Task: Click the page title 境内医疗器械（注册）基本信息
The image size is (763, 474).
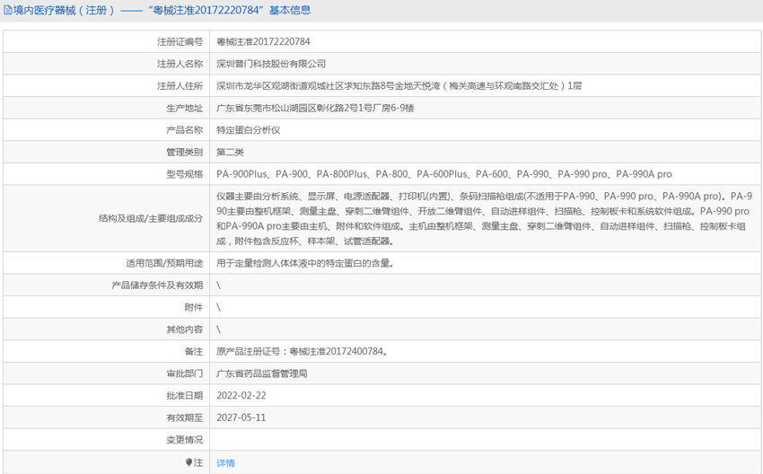Action: [x=162, y=10]
